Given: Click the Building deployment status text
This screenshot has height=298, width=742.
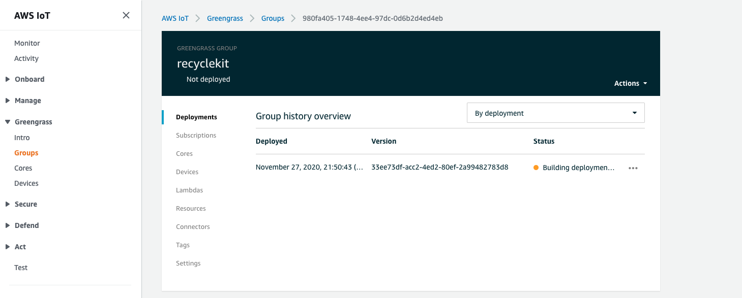Looking at the screenshot, I should coord(579,168).
